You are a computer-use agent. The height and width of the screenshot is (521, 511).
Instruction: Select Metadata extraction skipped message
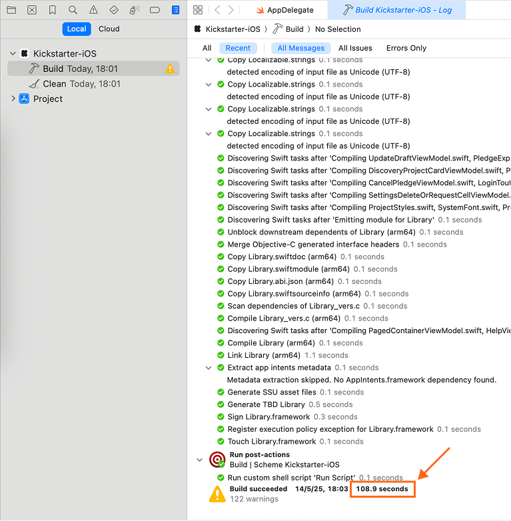[362, 380]
